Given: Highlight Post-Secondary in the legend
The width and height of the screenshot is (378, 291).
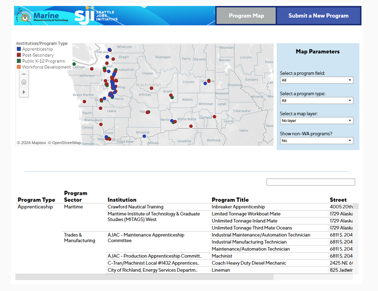Looking at the screenshot, I should click(x=38, y=55).
